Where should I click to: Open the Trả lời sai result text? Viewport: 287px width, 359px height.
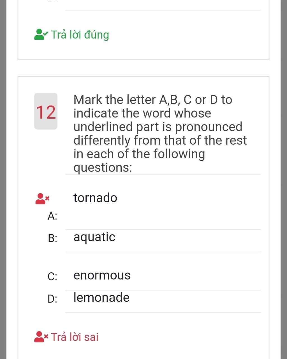tap(75, 337)
